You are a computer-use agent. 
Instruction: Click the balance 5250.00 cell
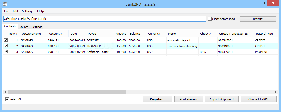[x=137, y=52]
